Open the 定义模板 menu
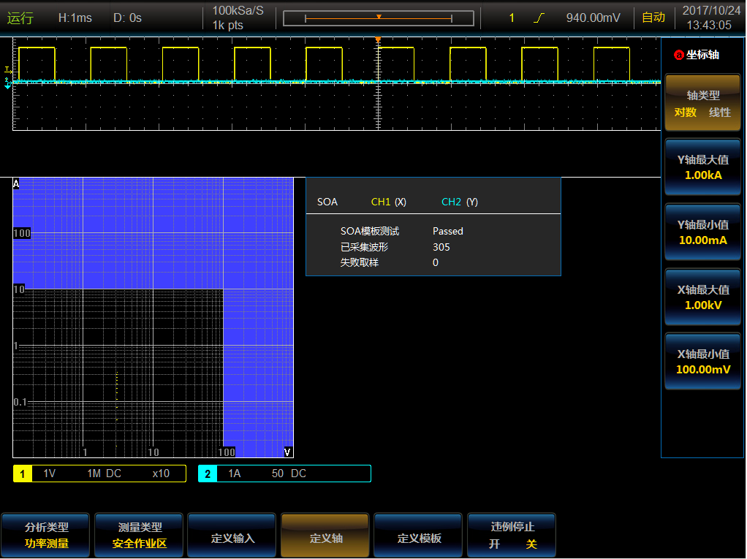This screenshot has height=559, width=747. 419,538
